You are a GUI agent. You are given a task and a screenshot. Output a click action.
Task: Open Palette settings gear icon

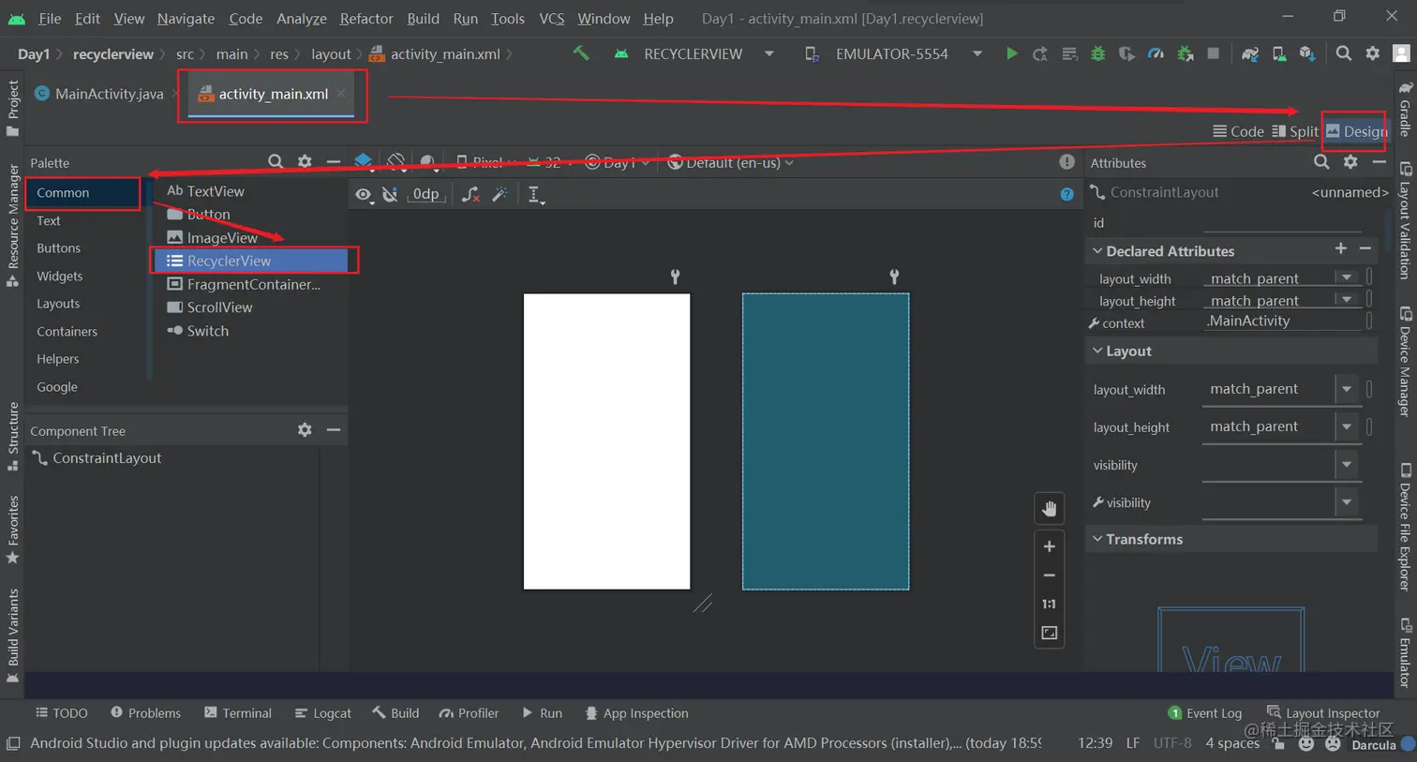pos(305,162)
